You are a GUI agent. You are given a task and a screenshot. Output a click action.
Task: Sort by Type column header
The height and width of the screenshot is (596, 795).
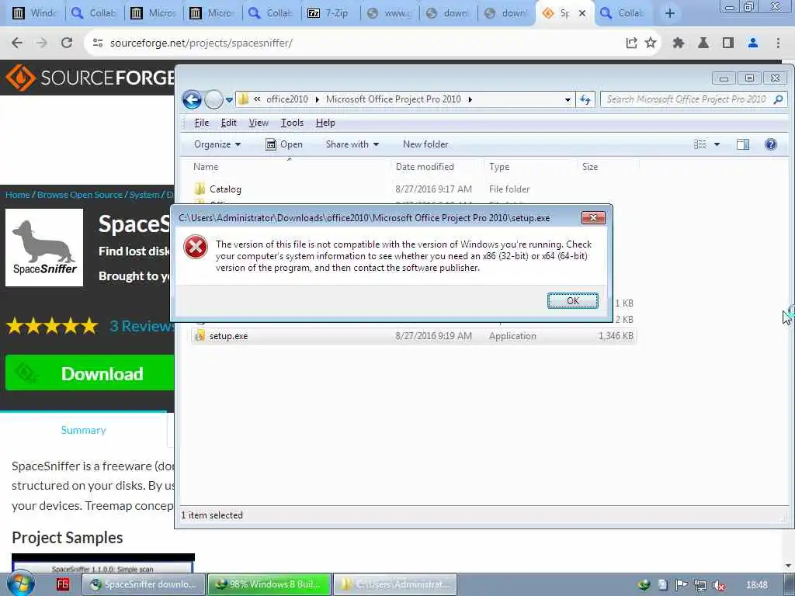[x=499, y=167]
